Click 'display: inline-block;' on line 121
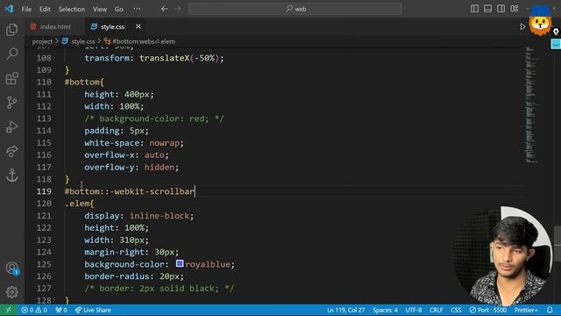Viewport: 561px width, 316px height. tap(138, 216)
